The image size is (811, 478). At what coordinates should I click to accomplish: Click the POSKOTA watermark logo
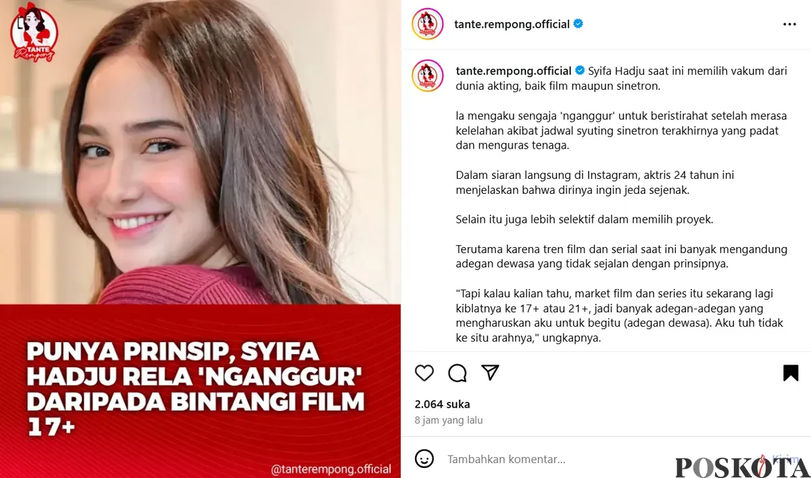pos(741,466)
